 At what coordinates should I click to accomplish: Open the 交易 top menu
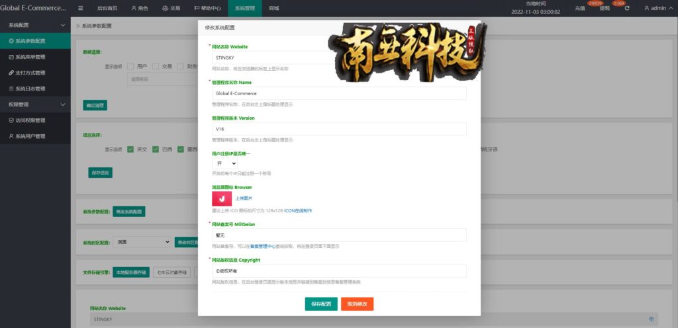point(171,8)
